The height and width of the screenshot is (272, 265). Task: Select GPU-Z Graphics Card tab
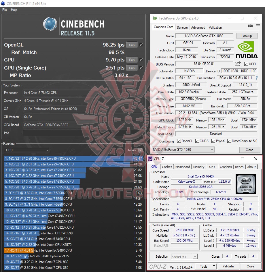(x=163, y=27)
